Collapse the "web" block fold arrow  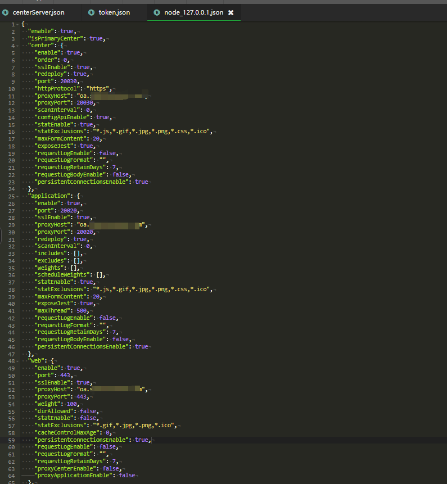(x=19, y=361)
